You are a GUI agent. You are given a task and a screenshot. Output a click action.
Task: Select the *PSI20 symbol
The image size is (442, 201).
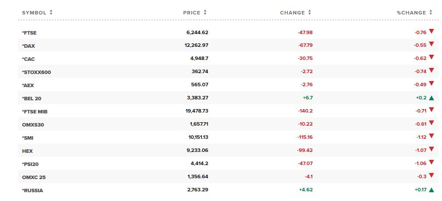(x=31, y=164)
